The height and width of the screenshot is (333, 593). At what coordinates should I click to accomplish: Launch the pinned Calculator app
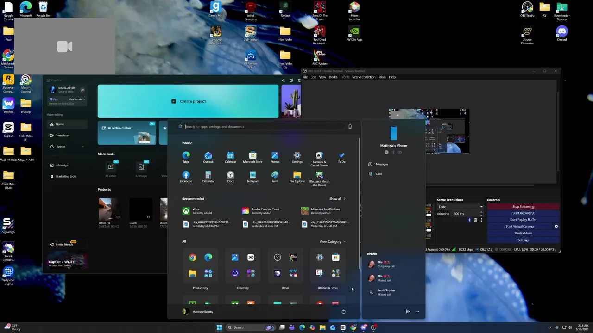pyautogui.click(x=208, y=177)
